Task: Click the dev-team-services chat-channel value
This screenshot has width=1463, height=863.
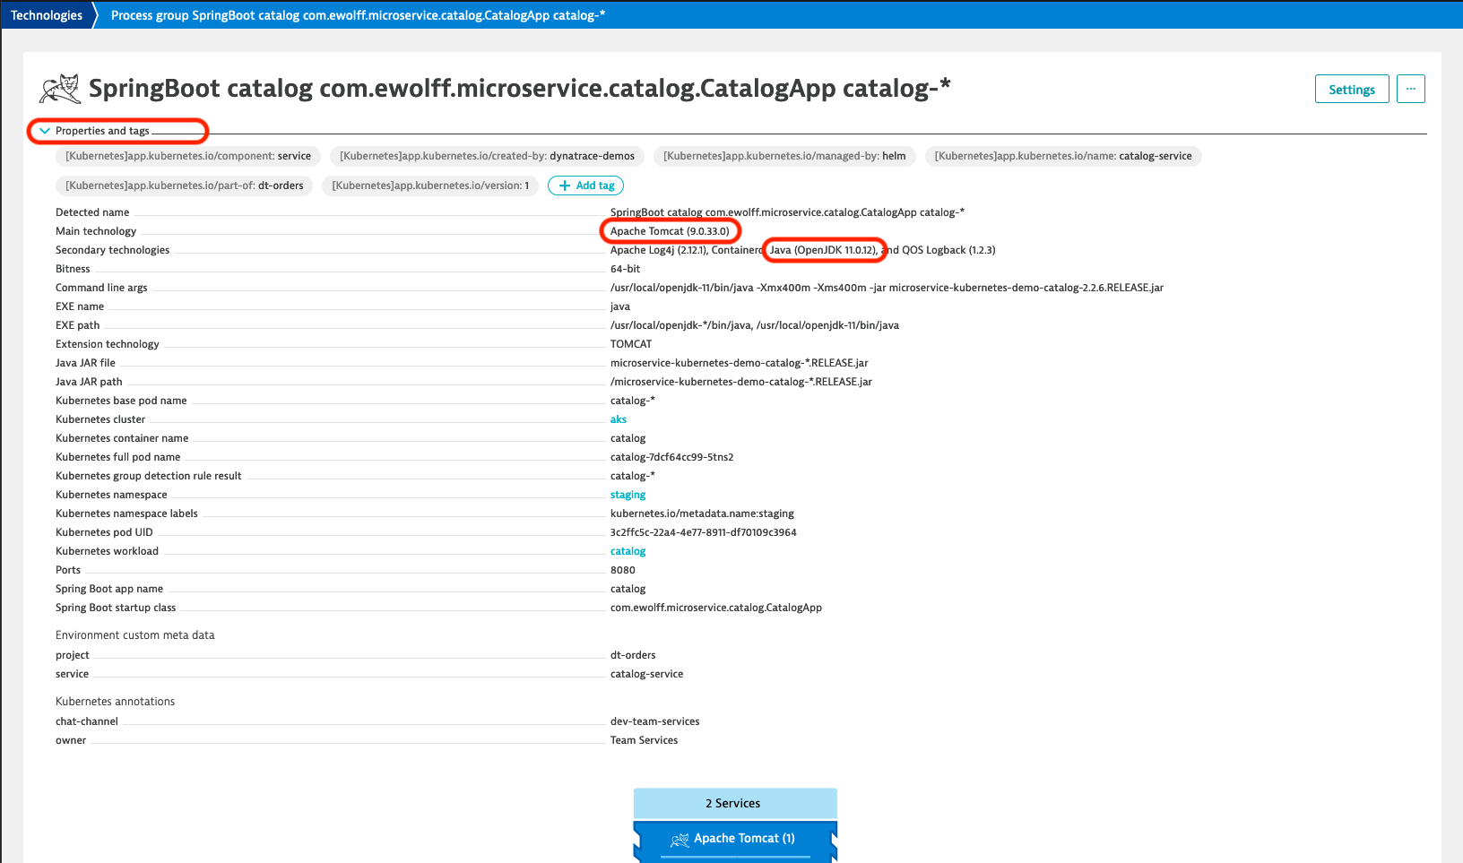Action: [655, 721]
